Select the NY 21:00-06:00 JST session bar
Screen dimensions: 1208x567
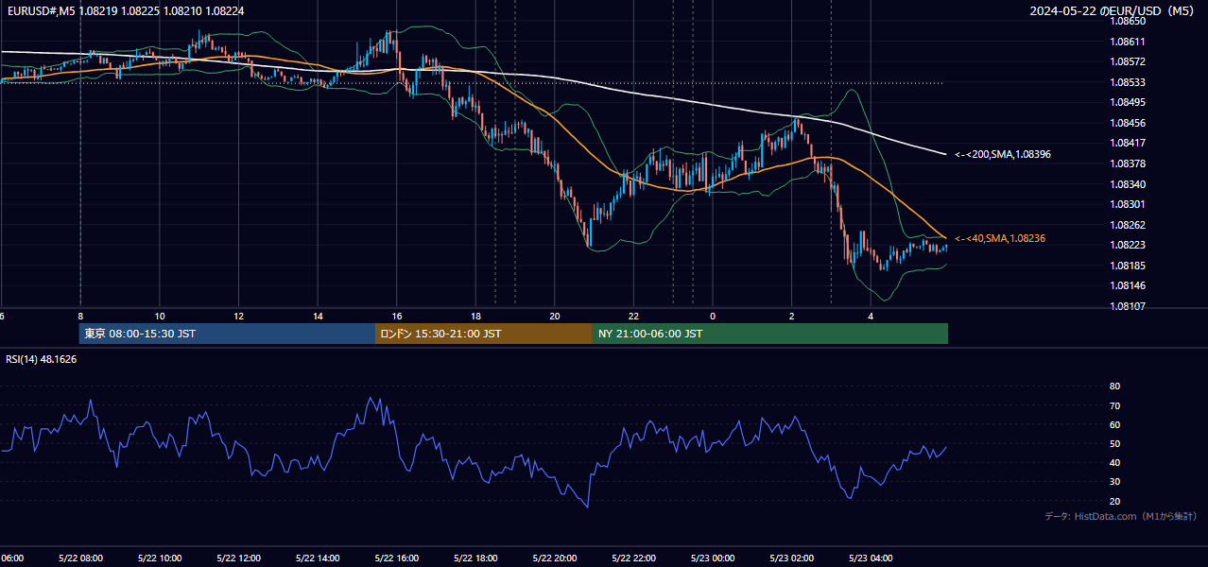coord(770,334)
